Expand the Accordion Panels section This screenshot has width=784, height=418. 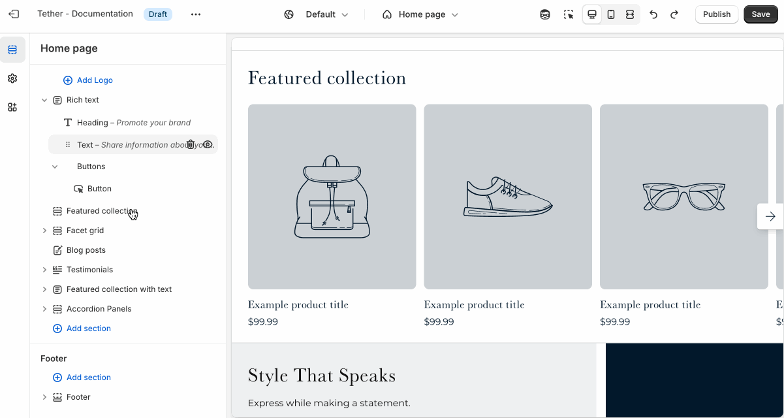click(44, 309)
